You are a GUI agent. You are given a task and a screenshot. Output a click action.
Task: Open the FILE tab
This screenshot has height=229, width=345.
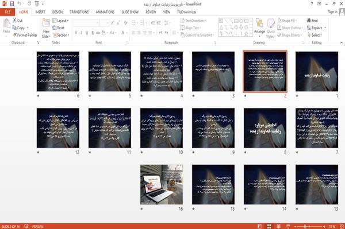coord(7,12)
